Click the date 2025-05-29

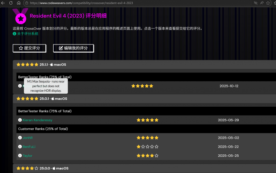[228, 120]
